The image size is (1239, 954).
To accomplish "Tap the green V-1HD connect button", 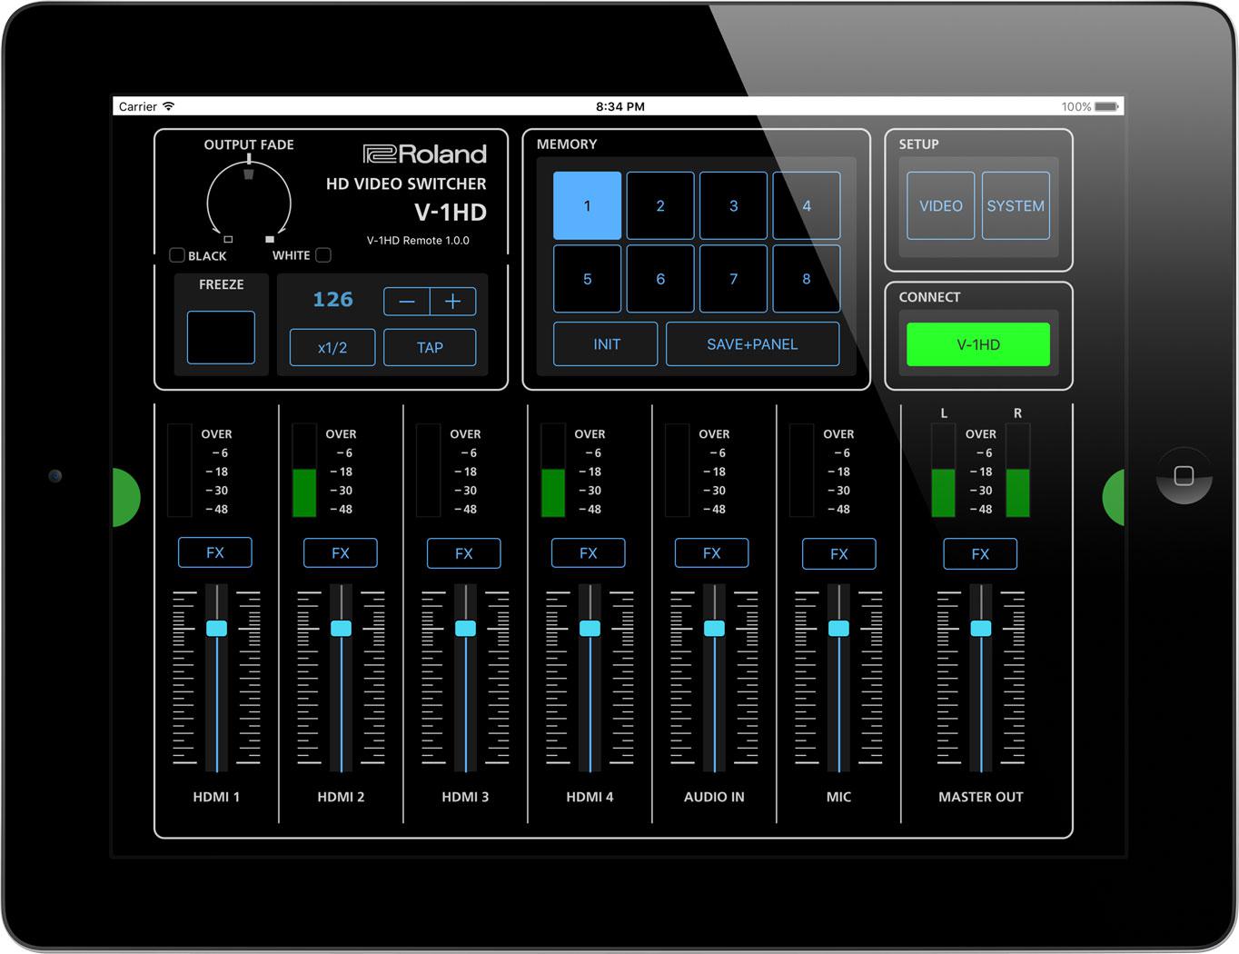I will coord(978,344).
